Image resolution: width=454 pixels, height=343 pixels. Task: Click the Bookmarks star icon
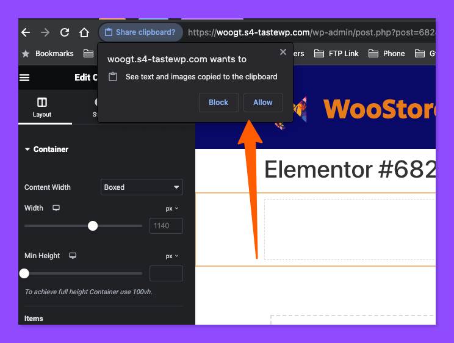pyautogui.click(x=26, y=54)
